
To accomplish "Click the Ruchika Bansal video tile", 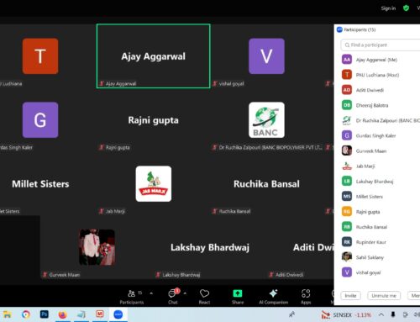I will pos(266,184).
